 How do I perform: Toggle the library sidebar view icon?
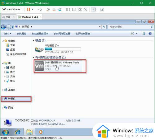[68, 10]
